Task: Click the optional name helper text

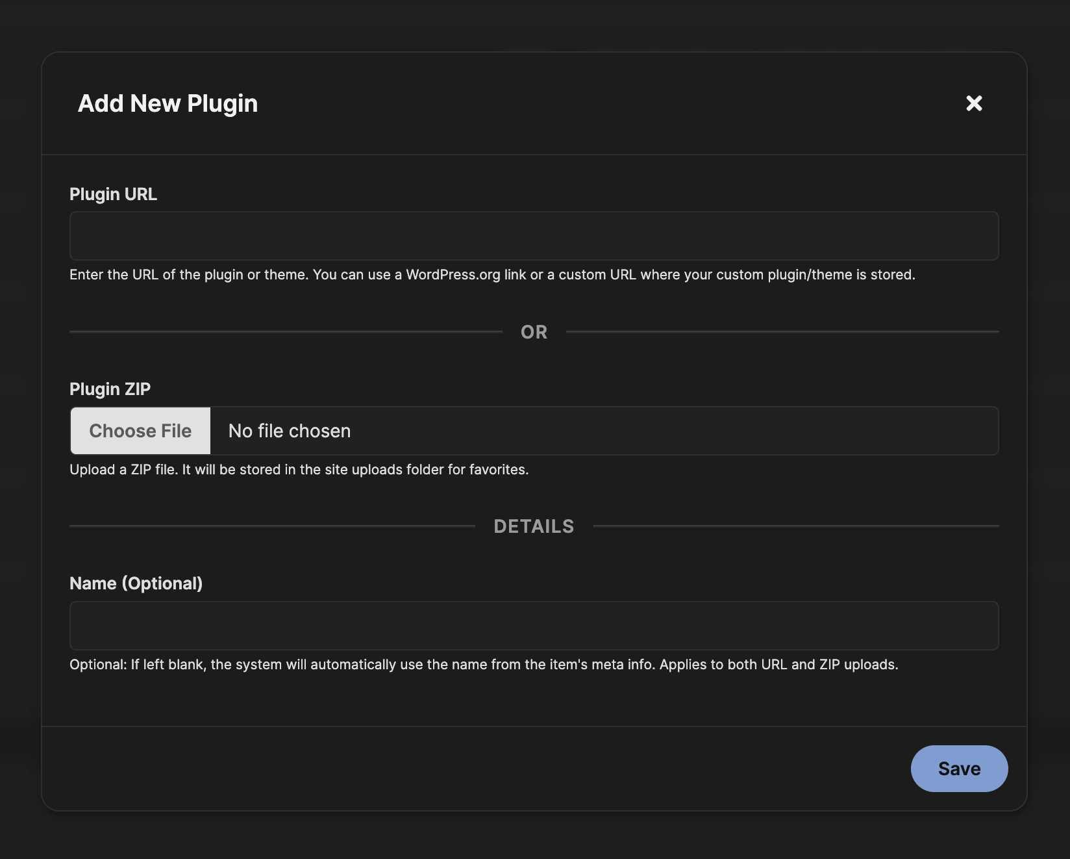Action: pos(484,664)
